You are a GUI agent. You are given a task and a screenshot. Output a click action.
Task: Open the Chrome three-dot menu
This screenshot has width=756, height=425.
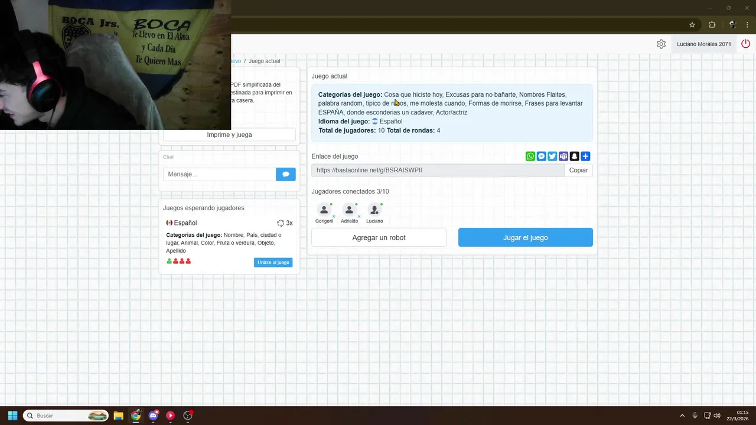pyautogui.click(x=747, y=25)
